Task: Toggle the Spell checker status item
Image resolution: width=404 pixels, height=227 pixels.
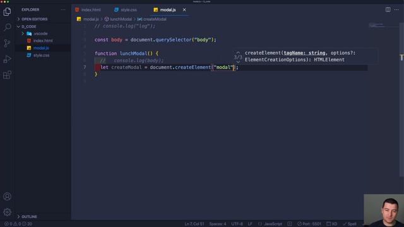Action: click(350, 224)
